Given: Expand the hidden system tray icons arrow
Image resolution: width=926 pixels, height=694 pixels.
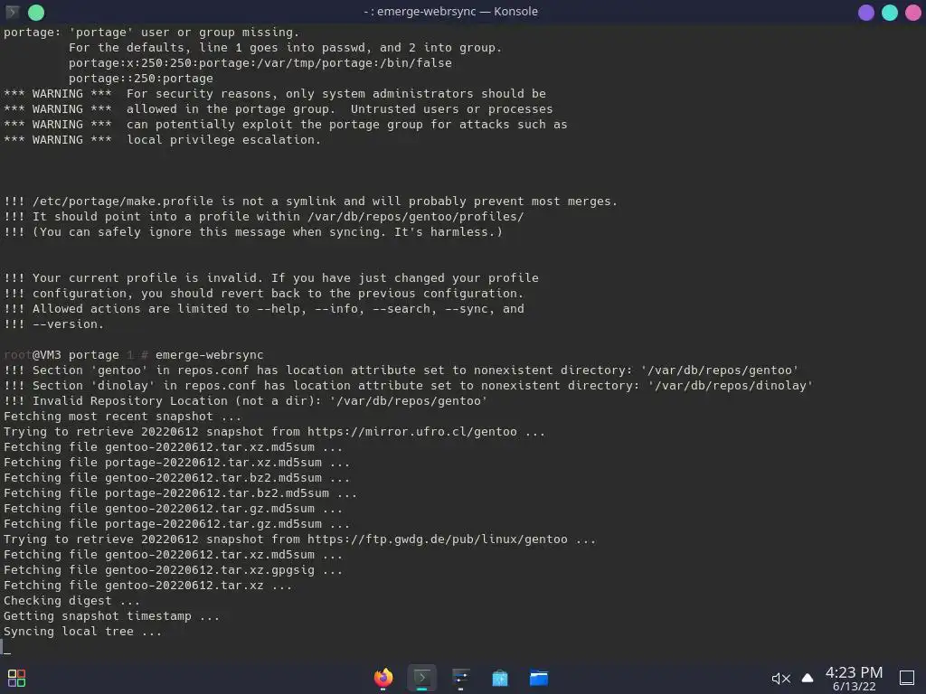Looking at the screenshot, I should coord(808,678).
